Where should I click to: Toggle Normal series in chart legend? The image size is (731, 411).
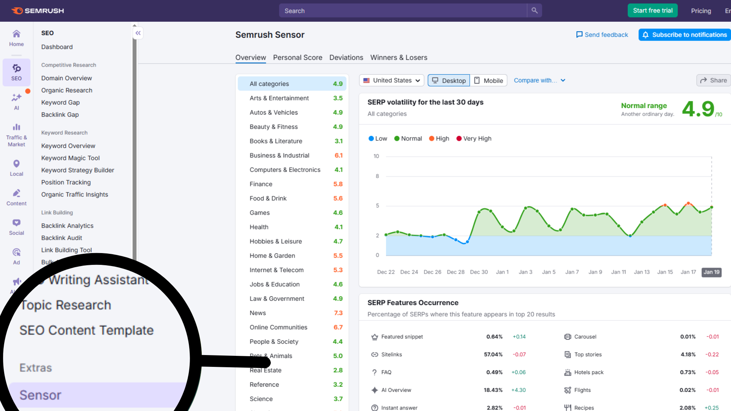point(408,139)
